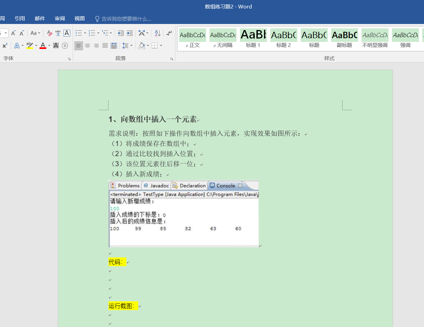
Task: Insert a numbered list
Action: (x=92, y=33)
